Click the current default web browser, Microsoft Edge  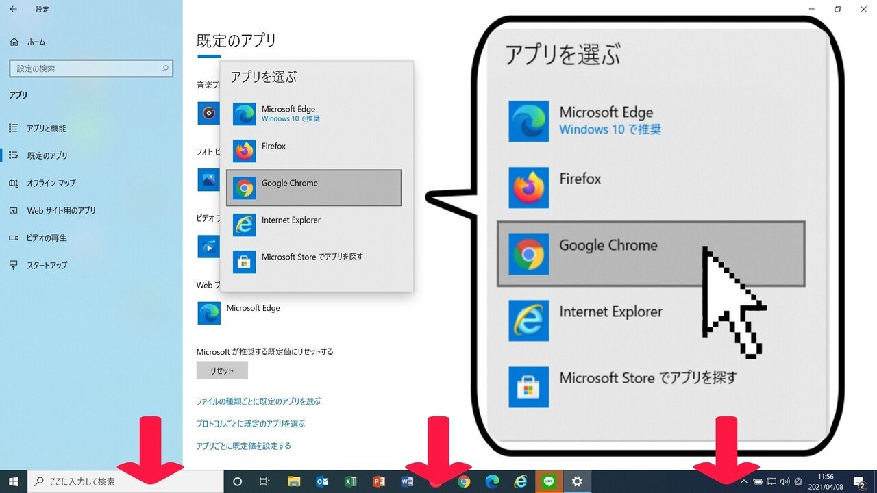point(239,313)
